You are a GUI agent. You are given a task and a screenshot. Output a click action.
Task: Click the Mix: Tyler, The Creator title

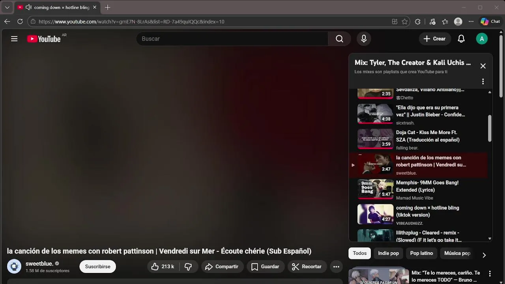(x=413, y=63)
